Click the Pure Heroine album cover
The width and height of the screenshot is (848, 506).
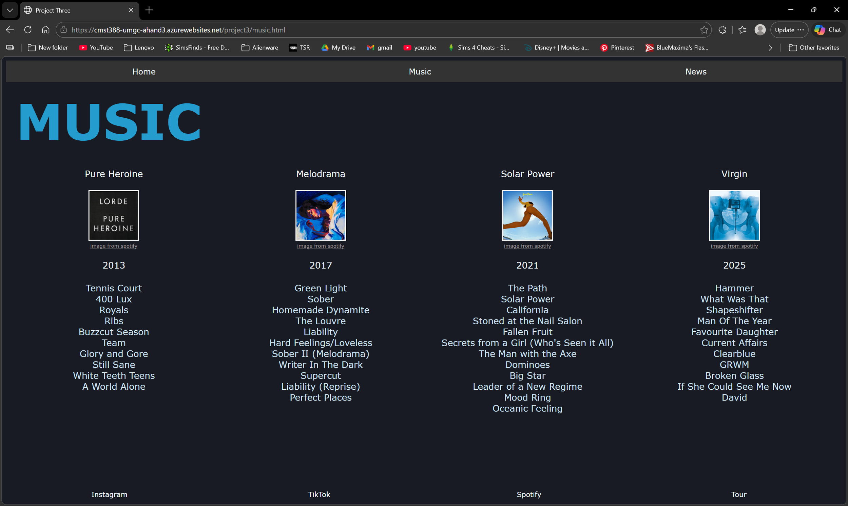[x=114, y=215]
